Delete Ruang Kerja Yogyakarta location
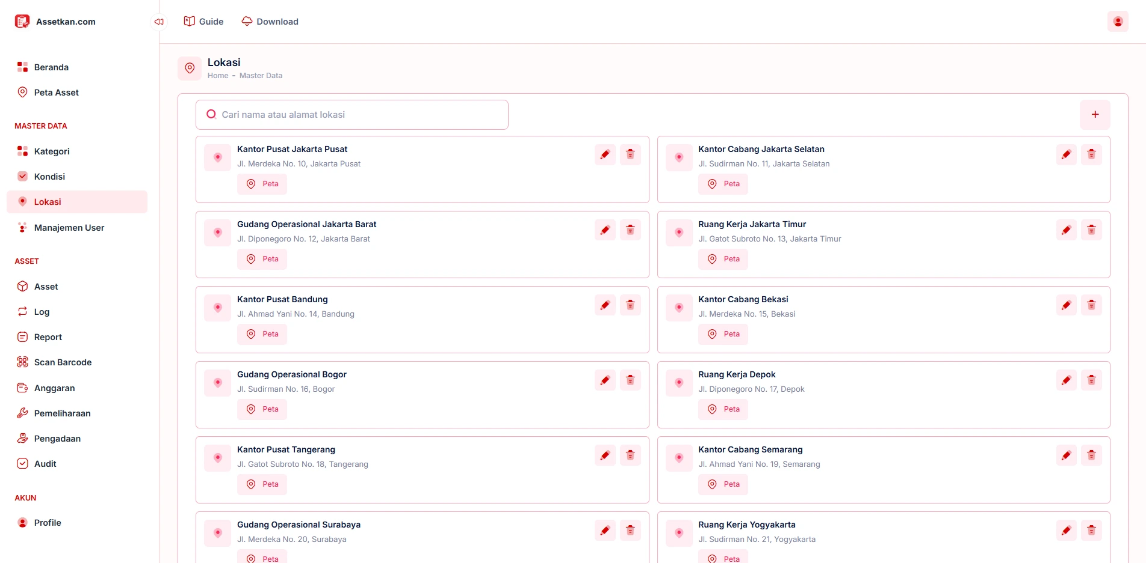Viewport: 1146px width, 563px height. [1091, 531]
